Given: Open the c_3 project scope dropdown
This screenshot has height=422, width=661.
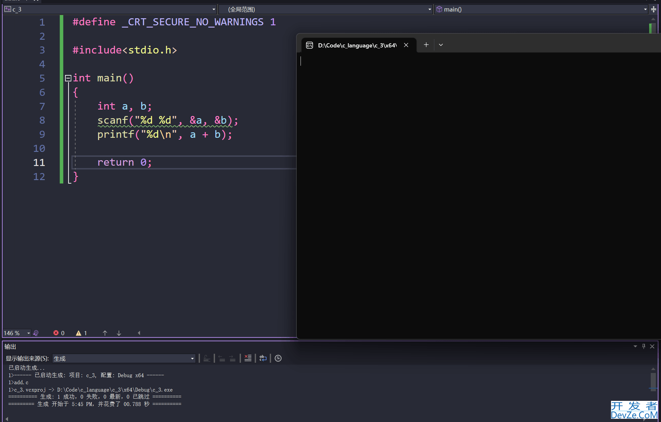Looking at the screenshot, I should [x=110, y=9].
